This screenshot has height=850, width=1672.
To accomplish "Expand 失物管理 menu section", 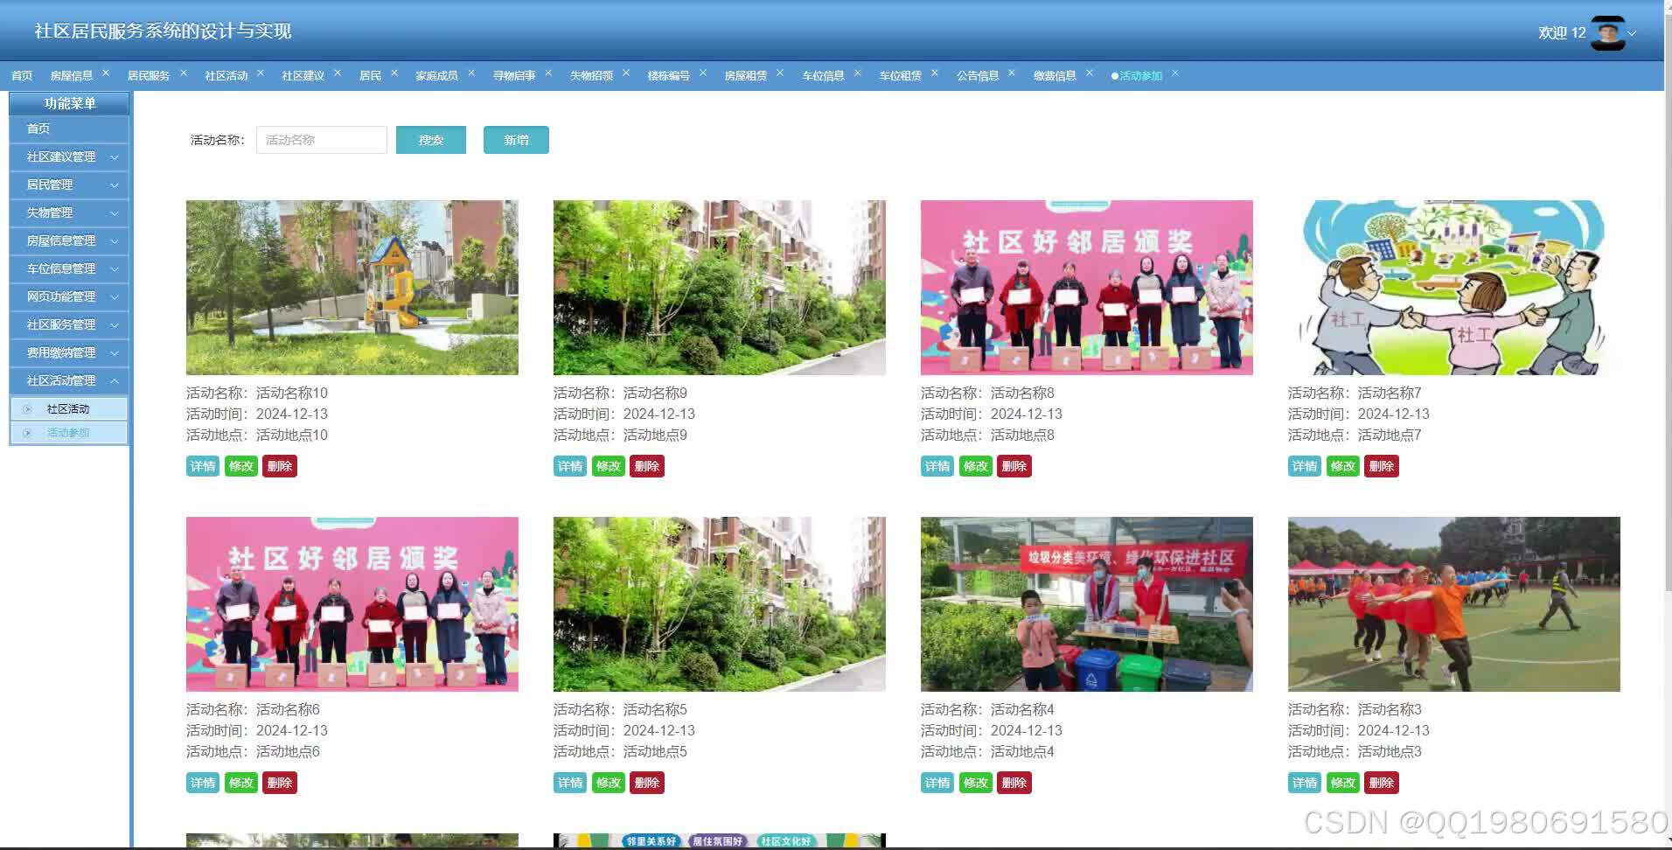I will coord(69,212).
